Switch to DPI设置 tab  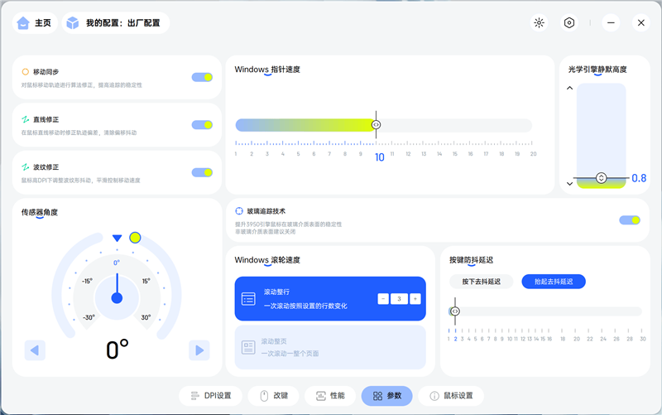click(211, 396)
